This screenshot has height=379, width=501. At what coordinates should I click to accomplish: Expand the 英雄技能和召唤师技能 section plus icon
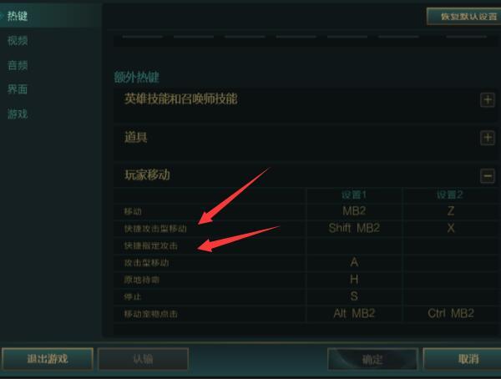(x=488, y=100)
